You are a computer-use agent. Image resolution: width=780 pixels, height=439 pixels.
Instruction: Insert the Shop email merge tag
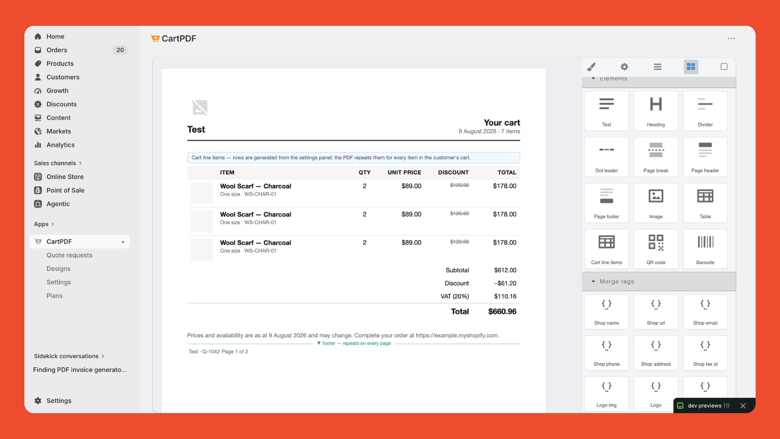(x=705, y=312)
